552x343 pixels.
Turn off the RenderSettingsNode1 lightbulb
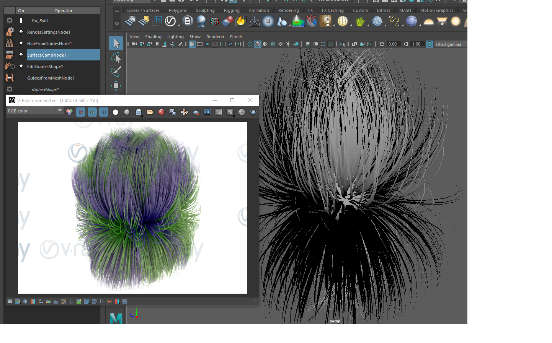click(21, 32)
